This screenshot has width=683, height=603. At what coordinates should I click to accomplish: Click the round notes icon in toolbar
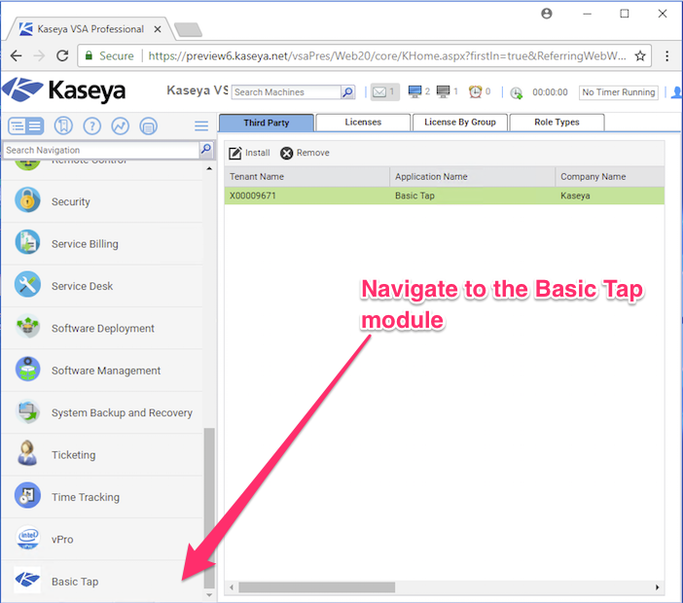tap(148, 126)
